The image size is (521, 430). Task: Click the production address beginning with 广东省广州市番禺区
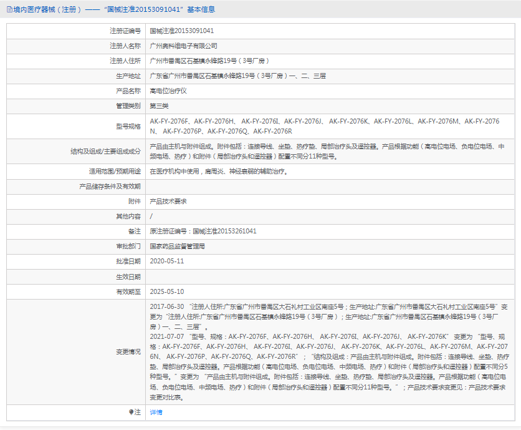tap(237, 76)
